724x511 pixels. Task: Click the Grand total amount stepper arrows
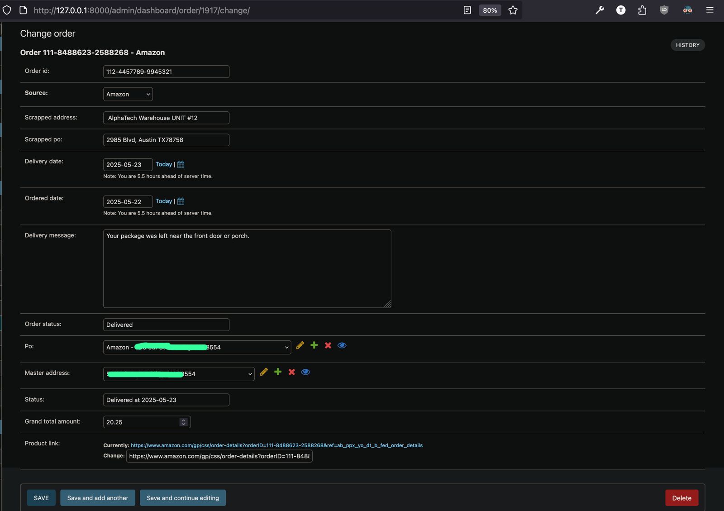[x=183, y=422]
